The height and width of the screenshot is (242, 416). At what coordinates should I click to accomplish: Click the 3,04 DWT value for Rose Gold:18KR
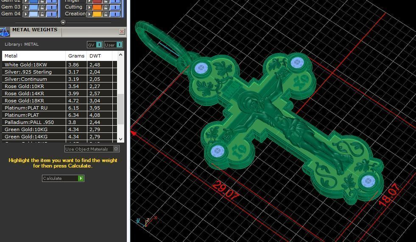tap(95, 101)
